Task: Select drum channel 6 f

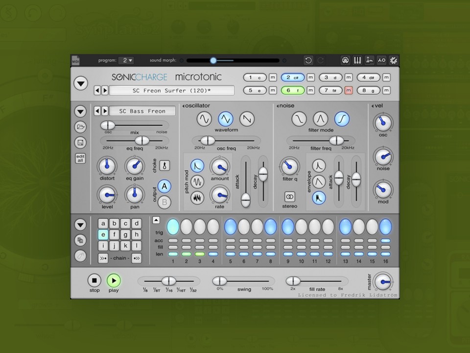Action: click(293, 90)
